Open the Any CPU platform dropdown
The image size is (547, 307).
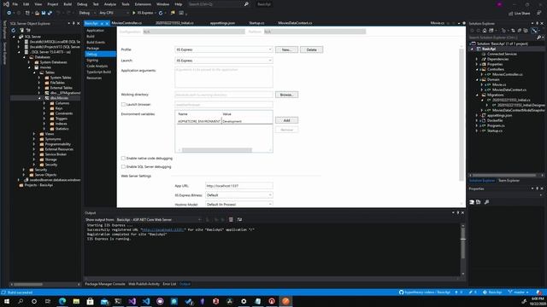(114, 13)
